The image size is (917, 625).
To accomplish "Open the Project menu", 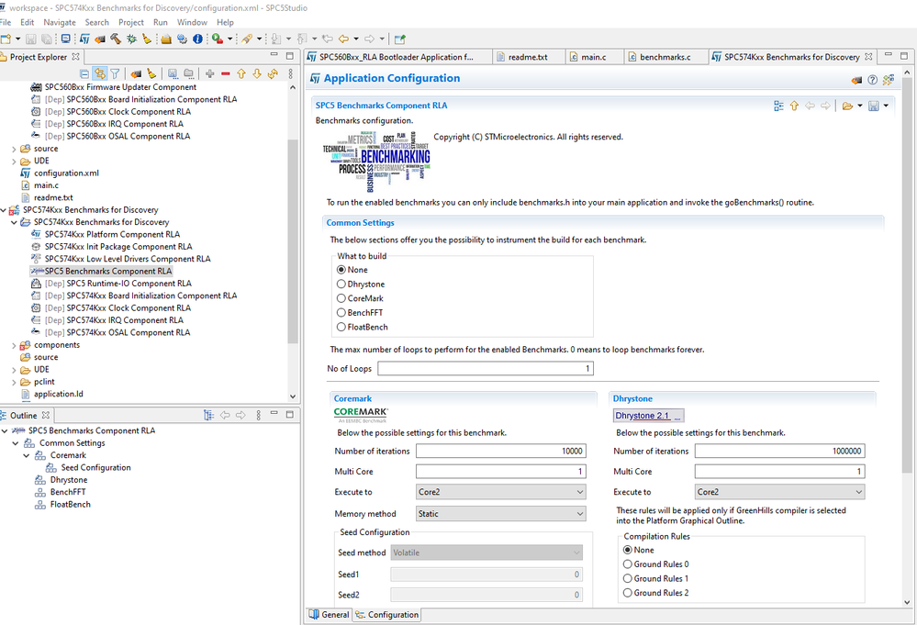I will (131, 22).
